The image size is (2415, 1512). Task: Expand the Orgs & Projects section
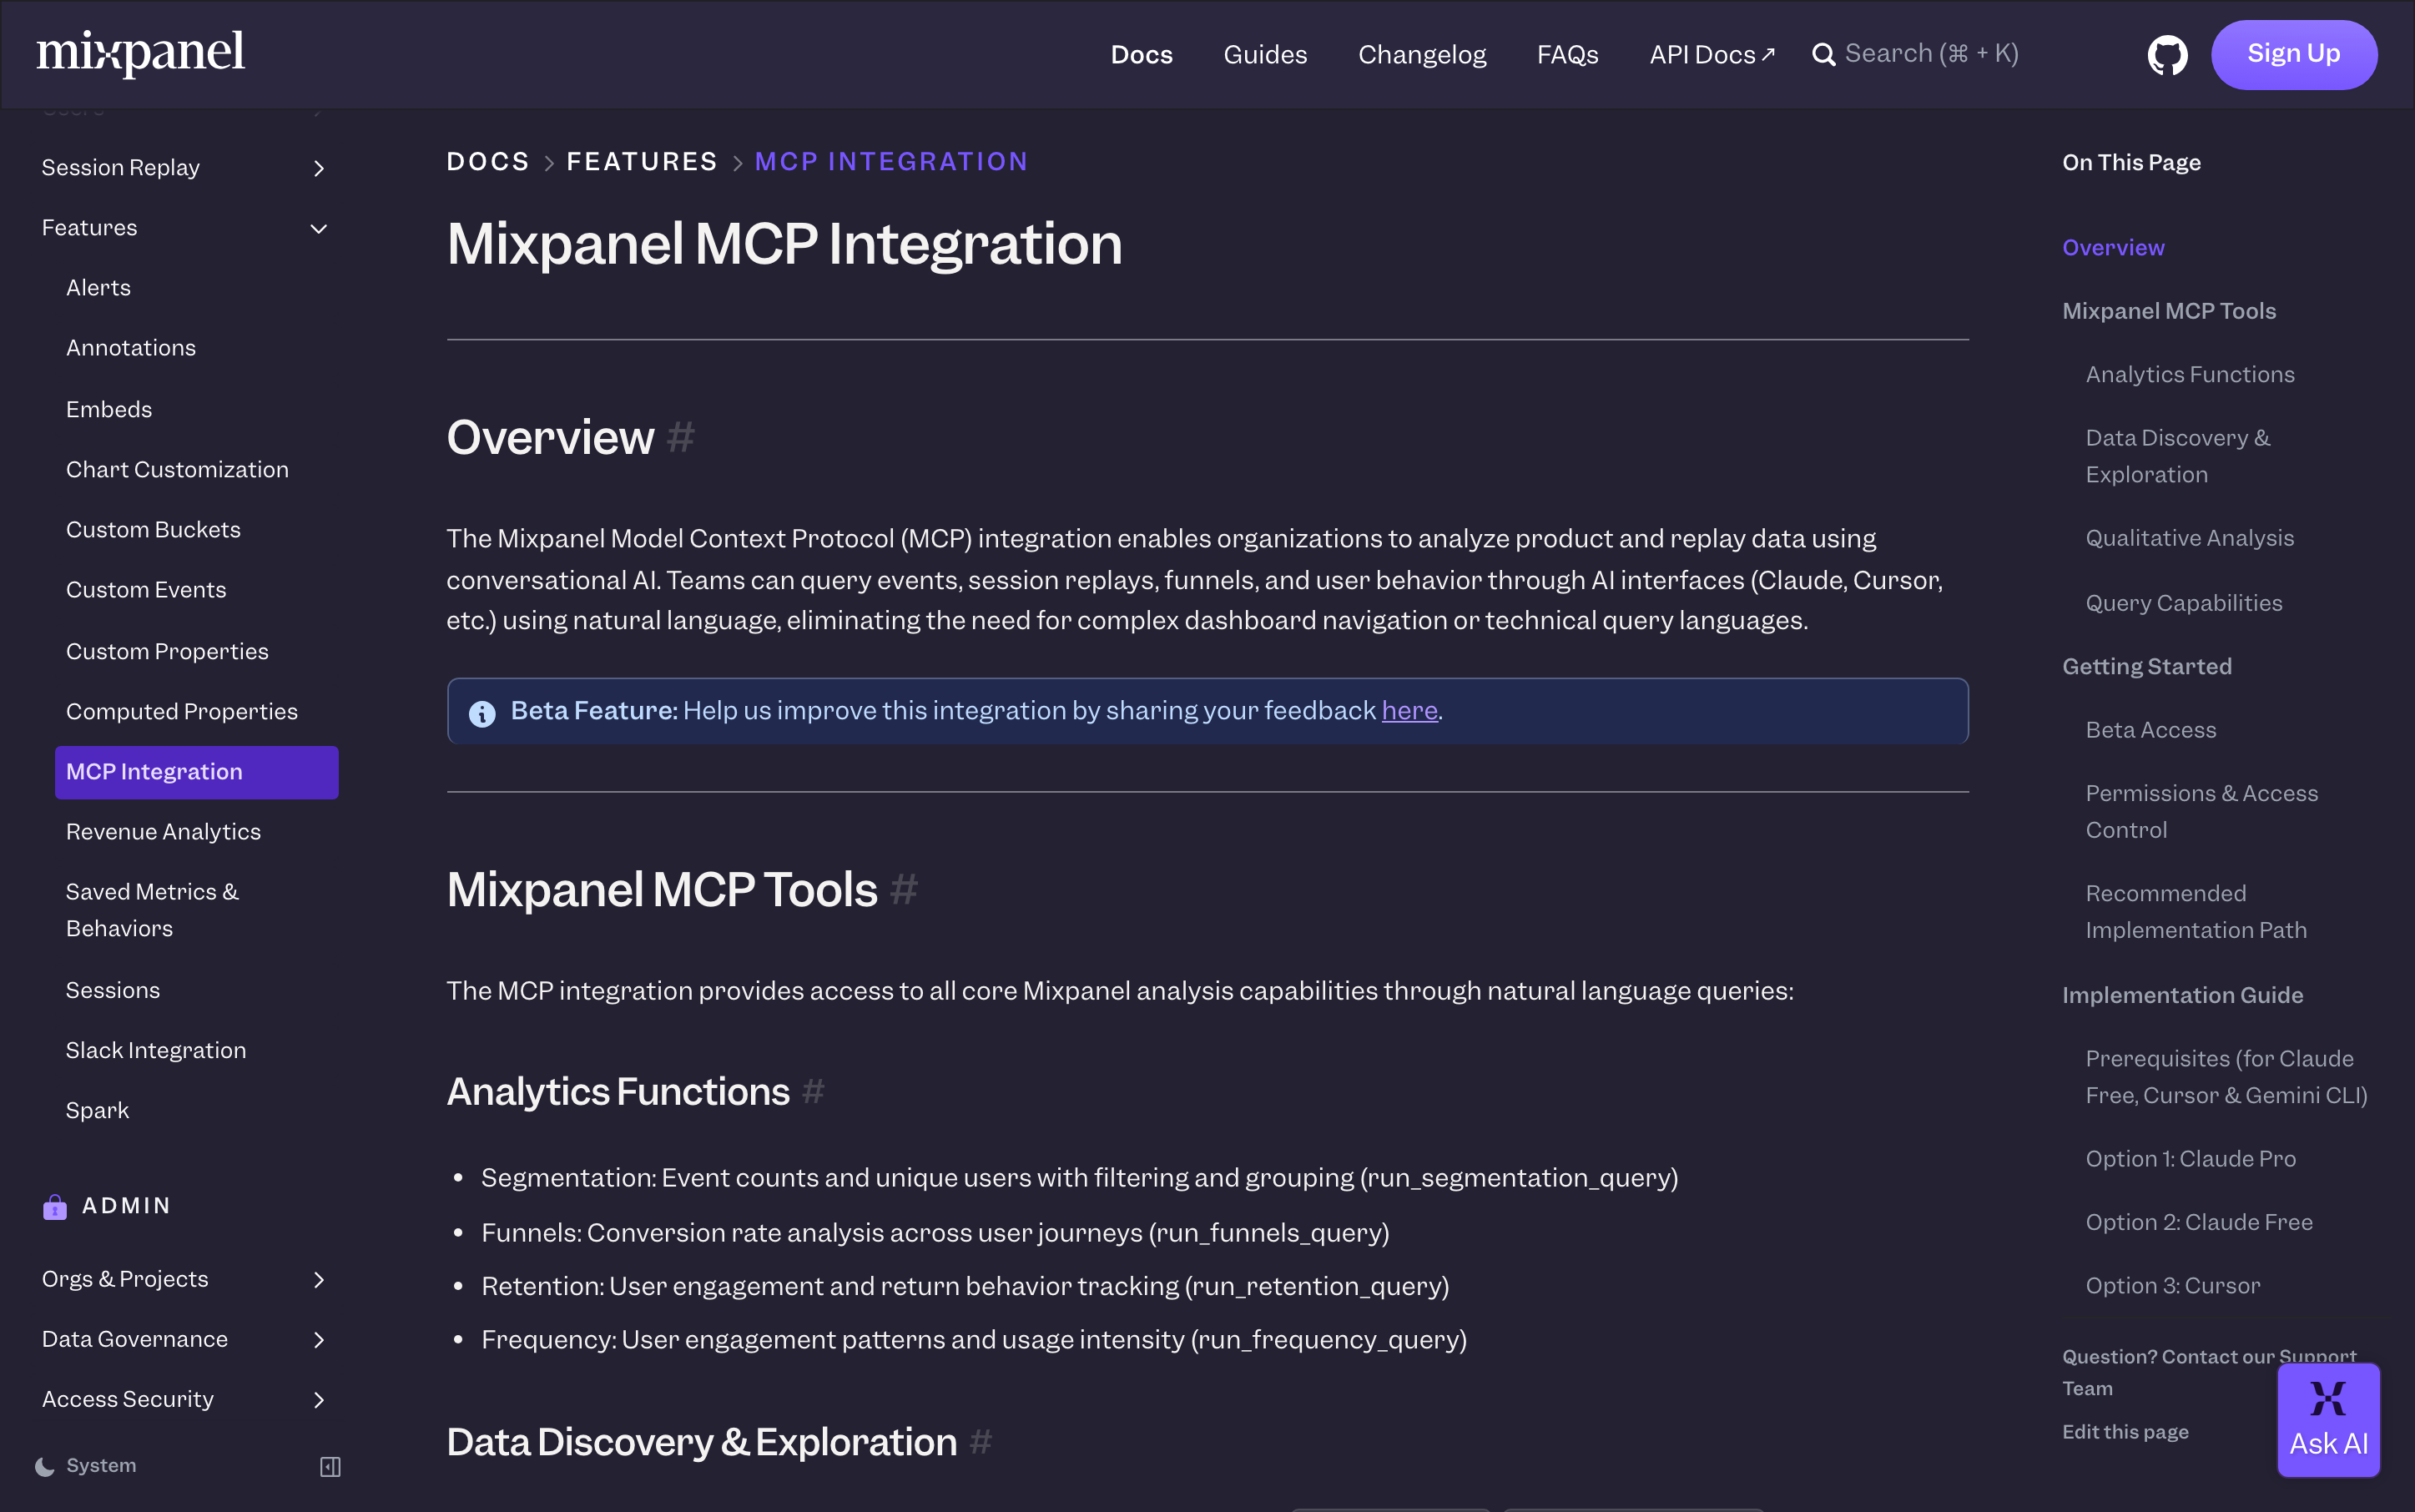coord(319,1280)
